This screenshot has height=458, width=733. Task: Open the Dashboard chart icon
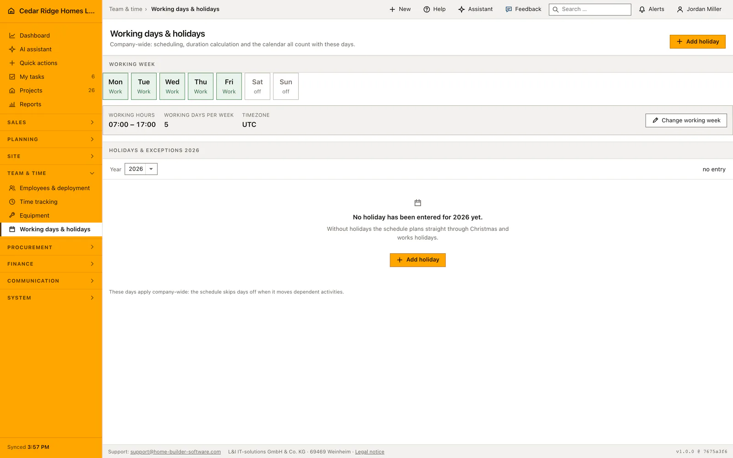(12, 36)
